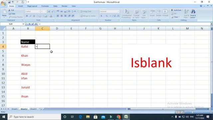The image size is (213, 120).
Task: Open Cell Styles gallery
Action: point(144,14)
